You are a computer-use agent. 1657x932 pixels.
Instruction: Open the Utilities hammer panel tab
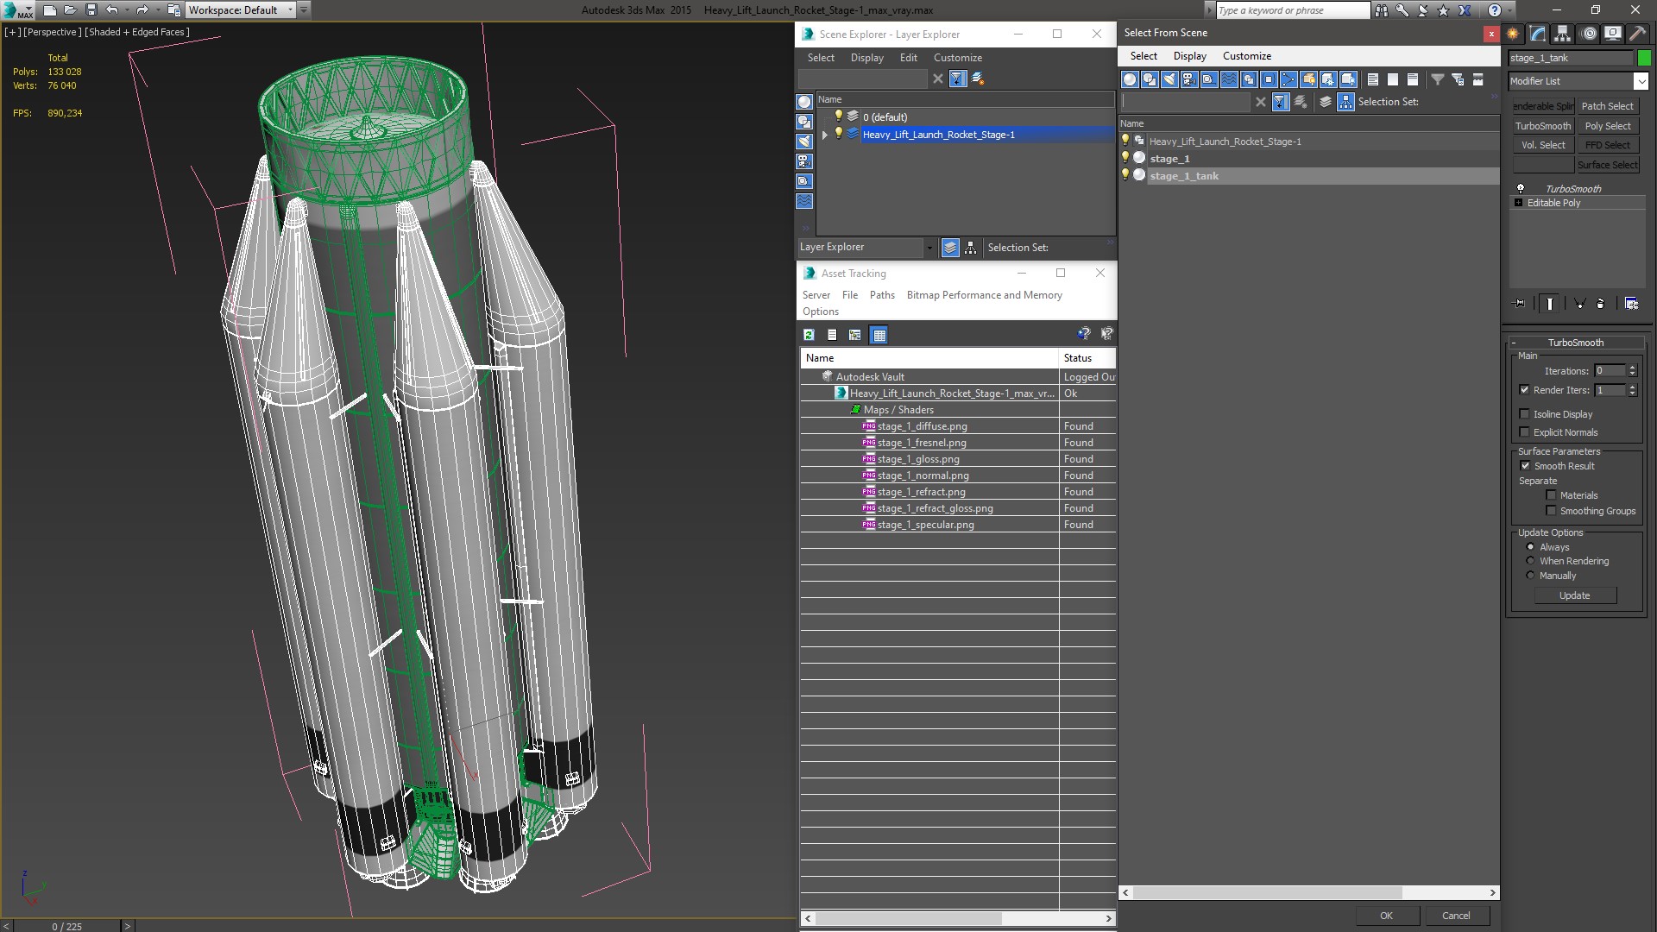tap(1637, 34)
